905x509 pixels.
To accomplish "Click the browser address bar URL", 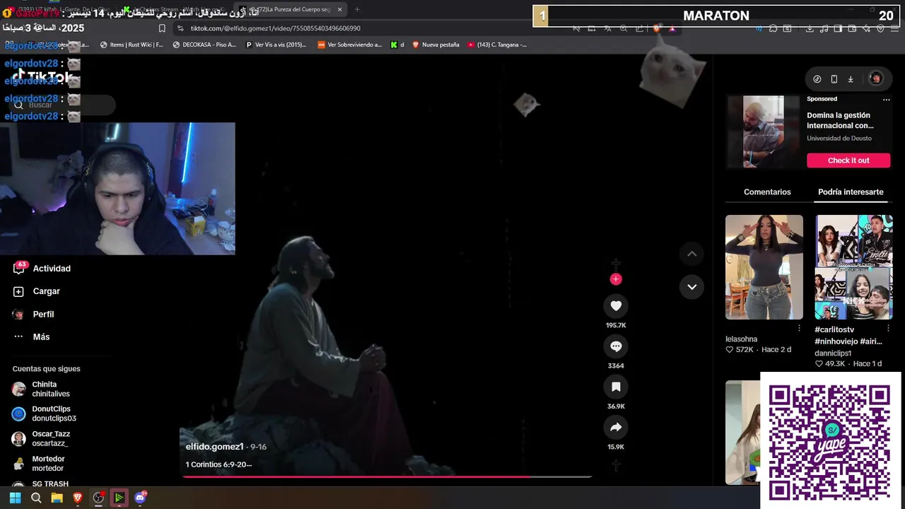I will click(276, 28).
